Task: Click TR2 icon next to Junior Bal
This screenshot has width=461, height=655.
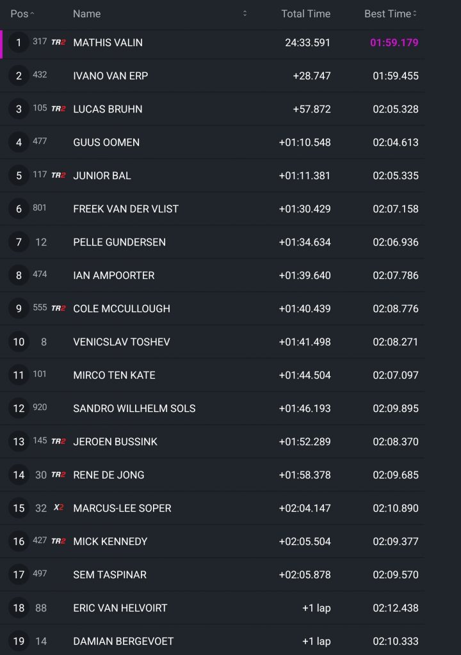Action: tap(58, 175)
